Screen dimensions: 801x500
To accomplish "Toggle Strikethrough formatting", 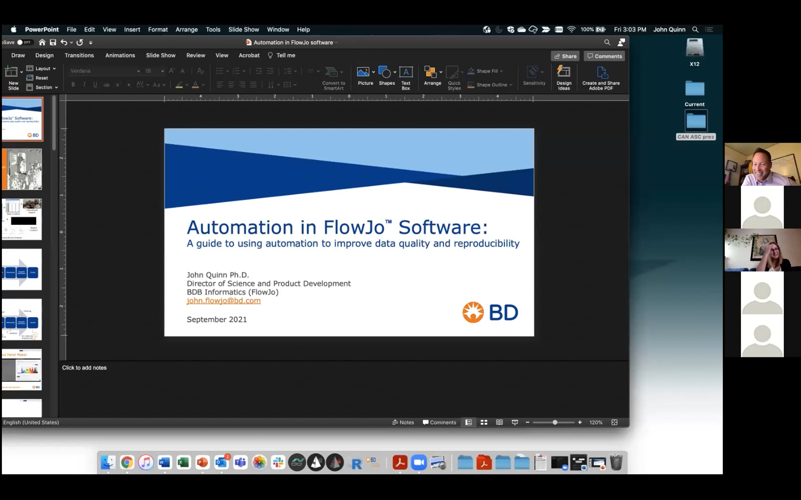I will tap(106, 85).
